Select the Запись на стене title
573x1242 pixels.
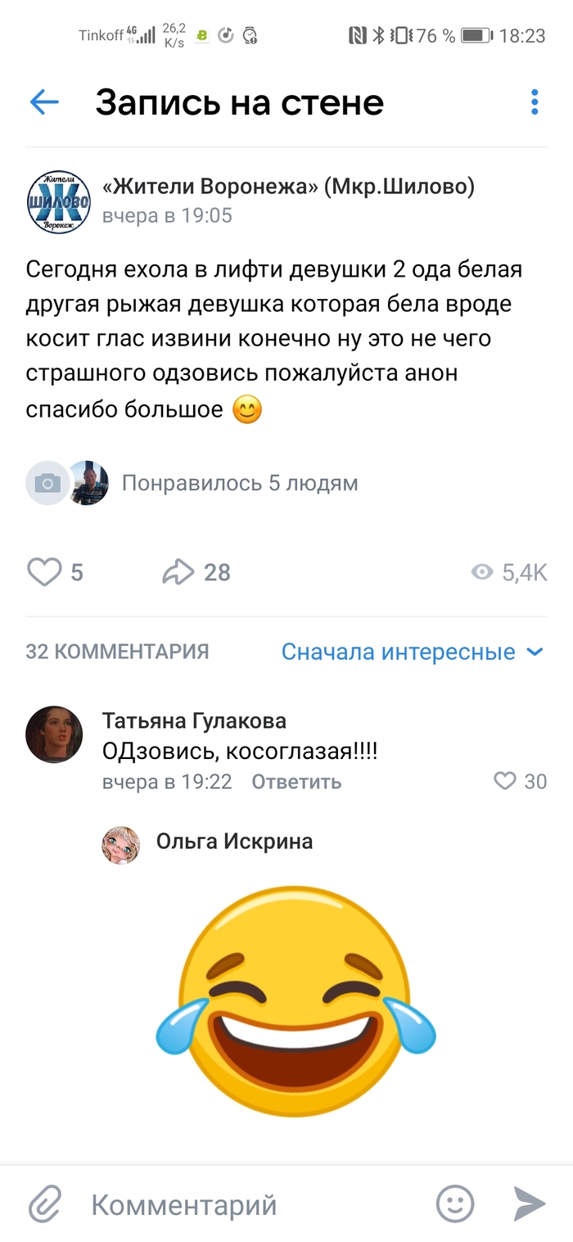click(x=240, y=102)
